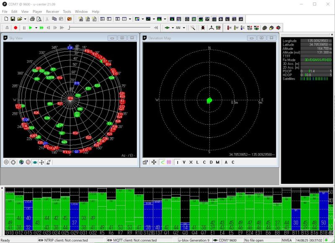Open the Receiver menu
335x243 pixels.
pos(52,11)
